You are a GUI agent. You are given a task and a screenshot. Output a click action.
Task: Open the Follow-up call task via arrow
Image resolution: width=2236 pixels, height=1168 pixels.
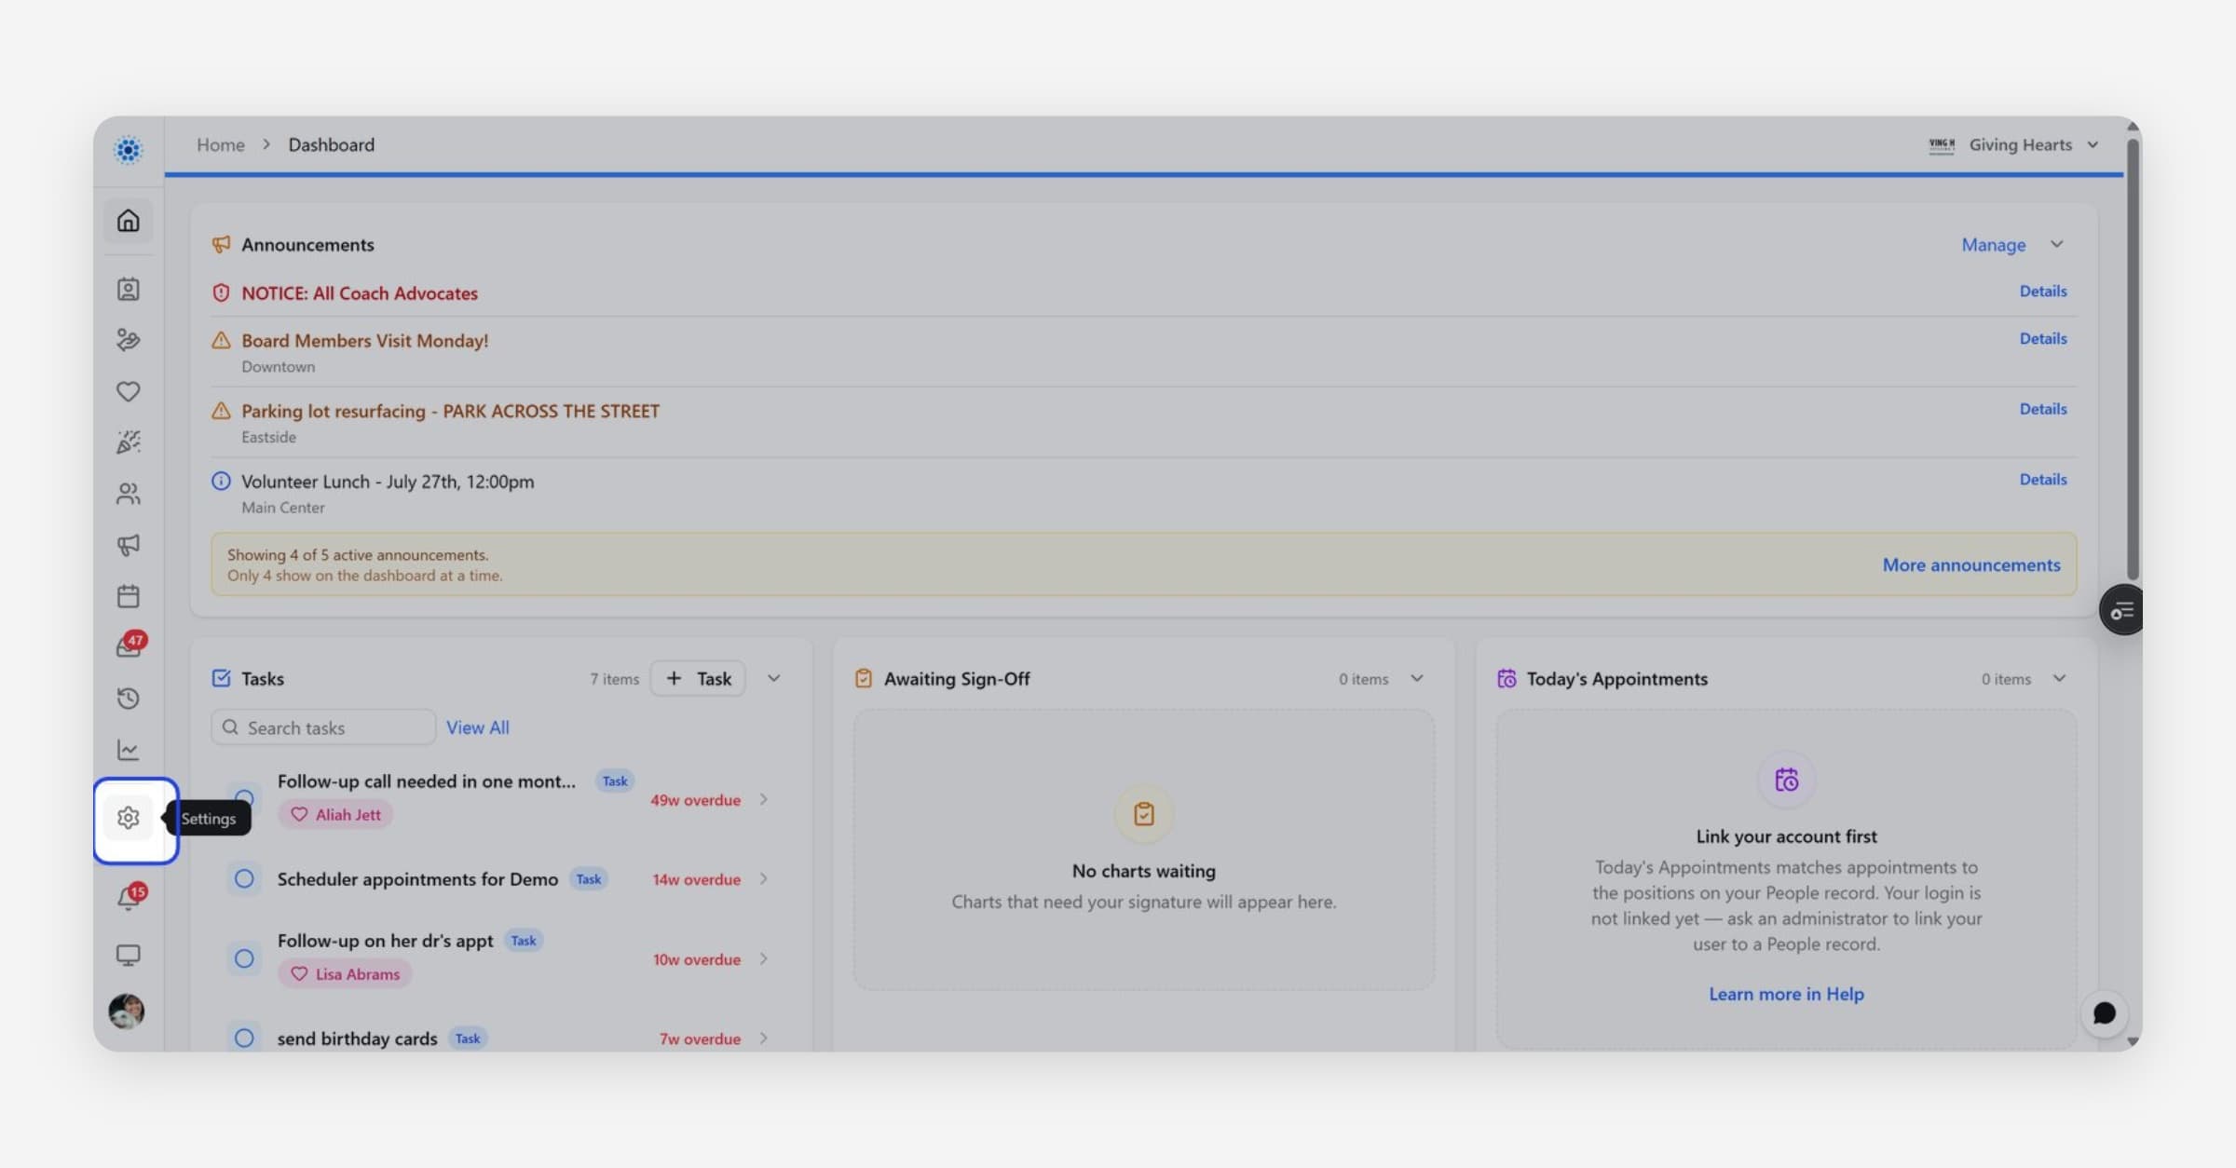pyautogui.click(x=764, y=799)
